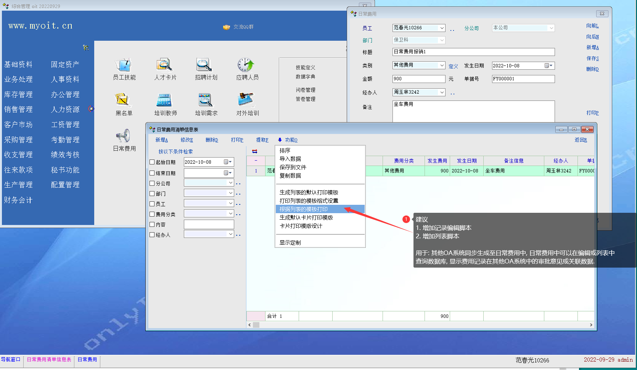Check the 经办人 filter checkbox
The width and height of the screenshot is (637, 370).
pyautogui.click(x=152, y=235)
